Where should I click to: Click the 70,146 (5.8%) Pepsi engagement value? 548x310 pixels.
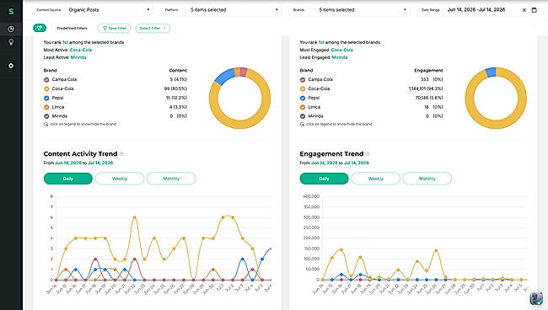coord(429,98)
